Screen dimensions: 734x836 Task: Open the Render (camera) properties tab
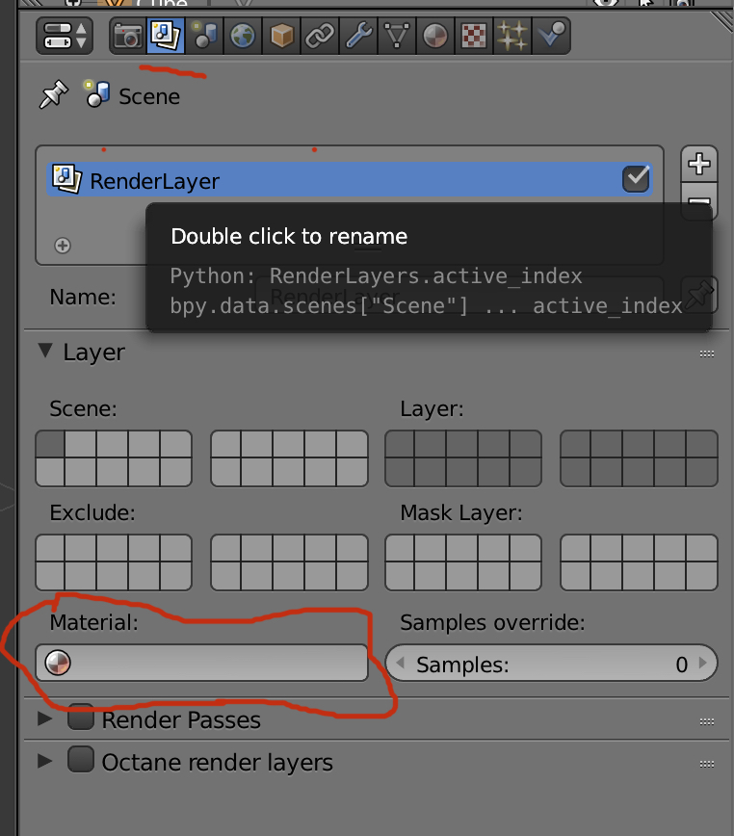click(x=127, y=37)
